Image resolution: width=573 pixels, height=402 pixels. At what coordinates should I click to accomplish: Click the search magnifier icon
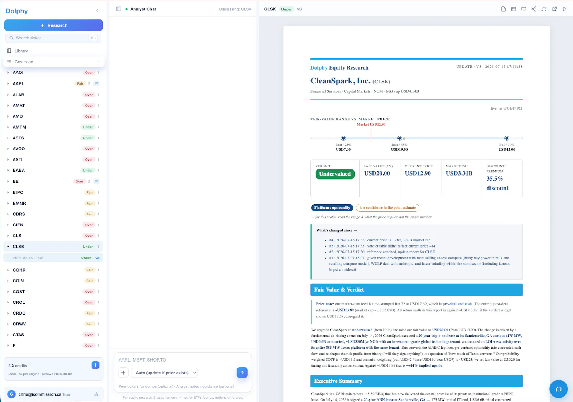point(11,38)
